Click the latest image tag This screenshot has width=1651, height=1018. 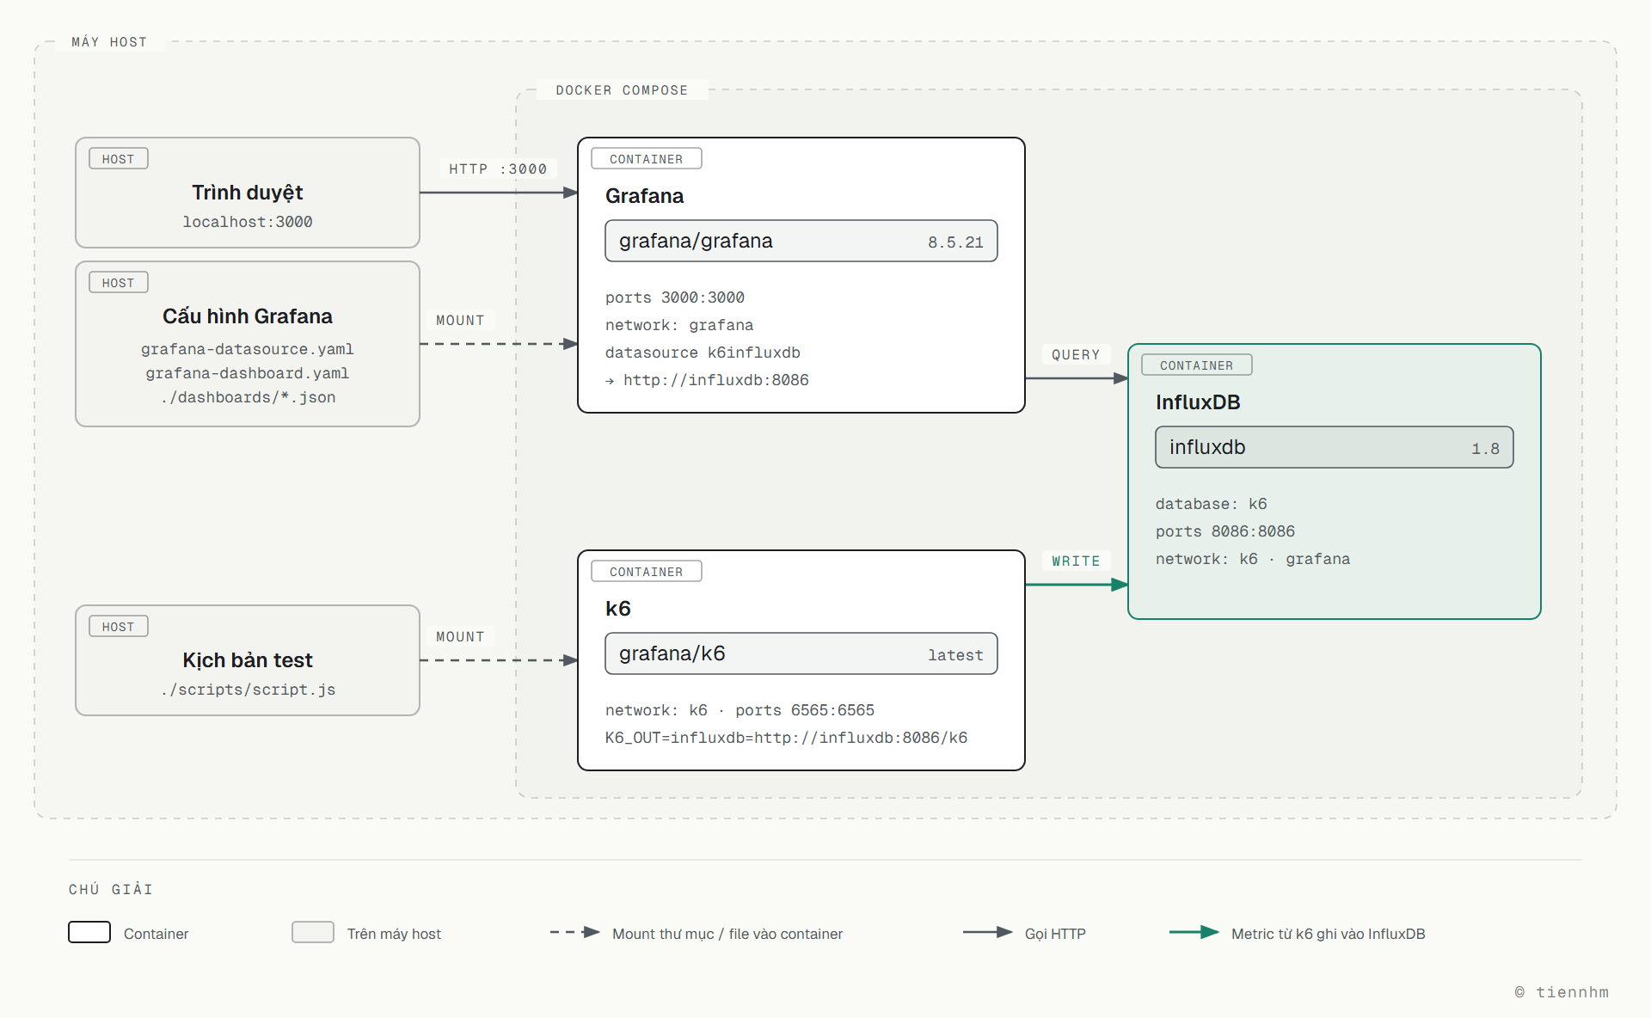tap(955, 655)
